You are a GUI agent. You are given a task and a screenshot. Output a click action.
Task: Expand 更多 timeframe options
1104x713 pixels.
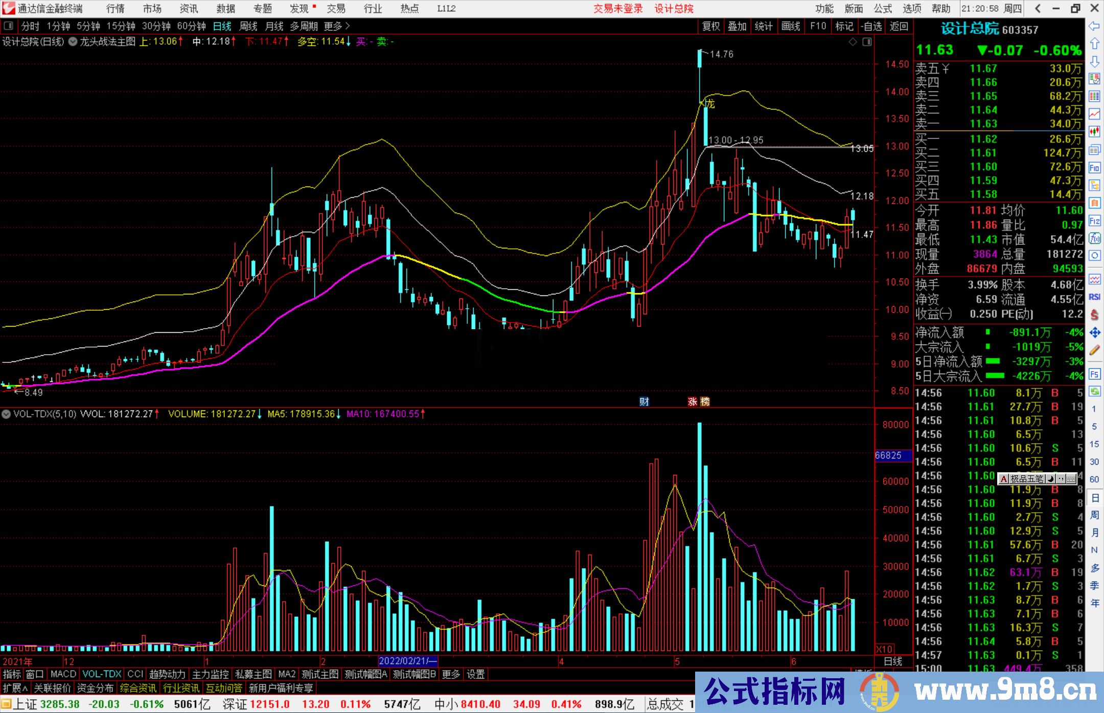point(337,26)
